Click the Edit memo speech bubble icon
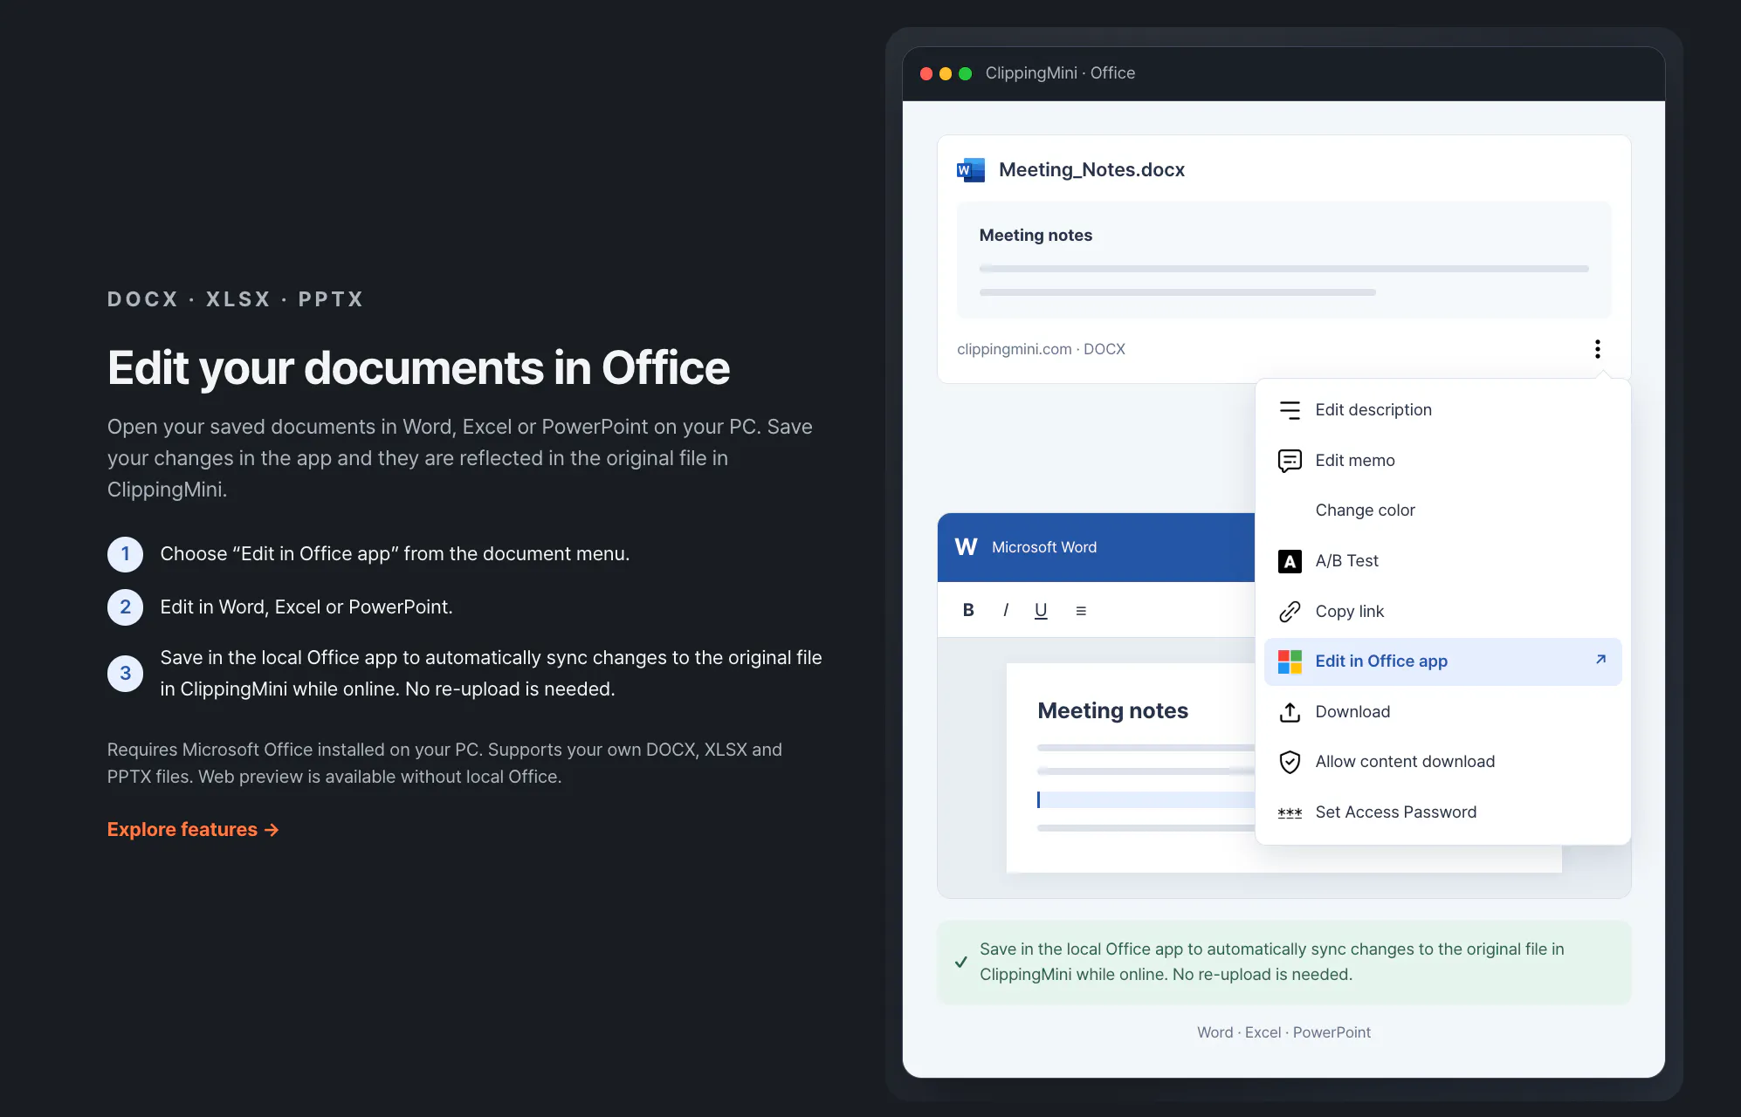 (1290, 461)
